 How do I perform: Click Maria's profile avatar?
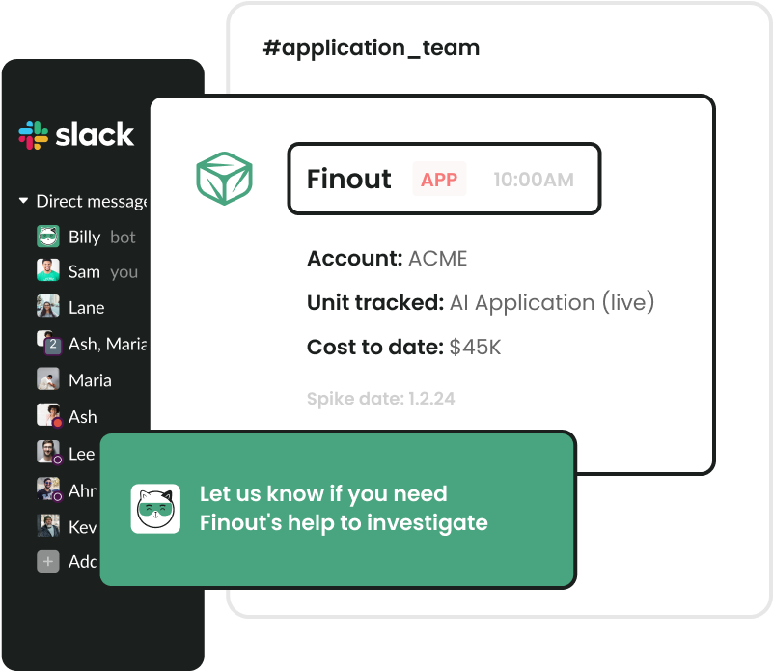point(48,378)
